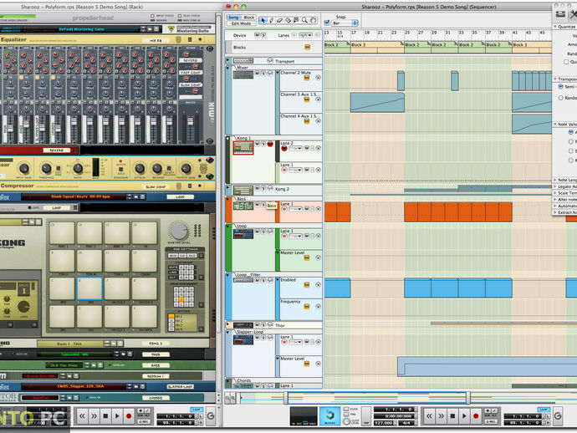Image resolution: width=577 pixels, height=433 pixels.
Task: Click the Add lane plus button beside Lanes
Action: [294, 35]
